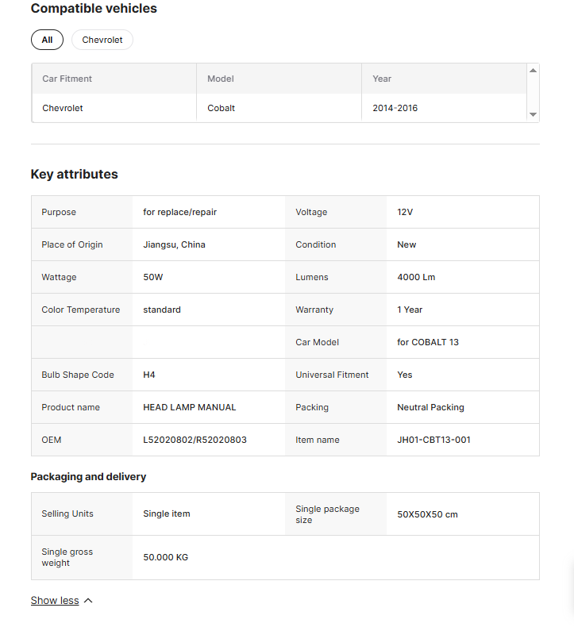Click the HEAD LAMP MANUAL product name value
The width and height of the screenshot is (574, 627).
(189, 407)
